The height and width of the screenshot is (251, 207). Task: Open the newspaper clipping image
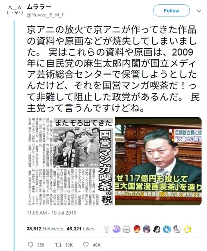click(x=70, y=161)
